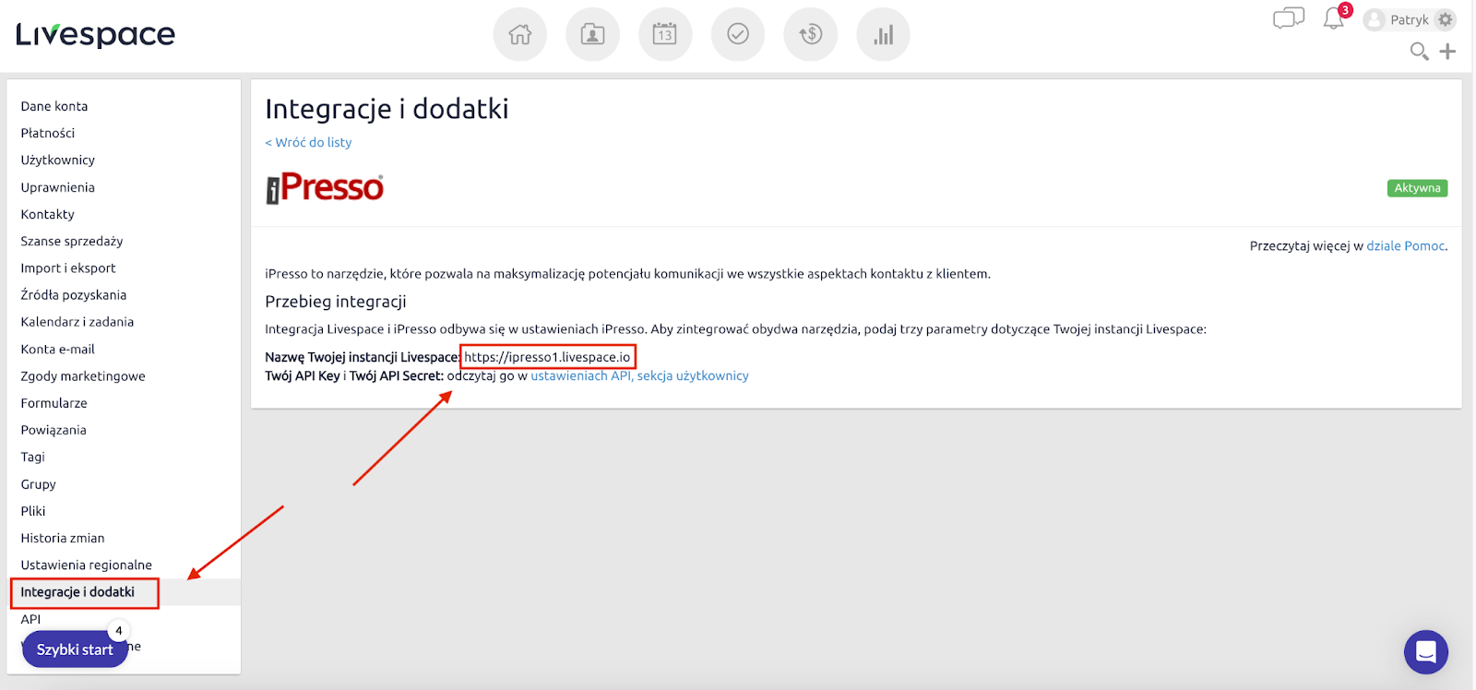Open Kontakty in sidebar
This screenshot has width=1476, height=690.
click(48, 214)
